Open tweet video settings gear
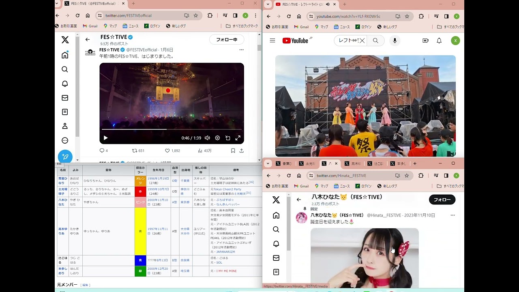This screenshot has width=519, height=292. click(217, 138)
